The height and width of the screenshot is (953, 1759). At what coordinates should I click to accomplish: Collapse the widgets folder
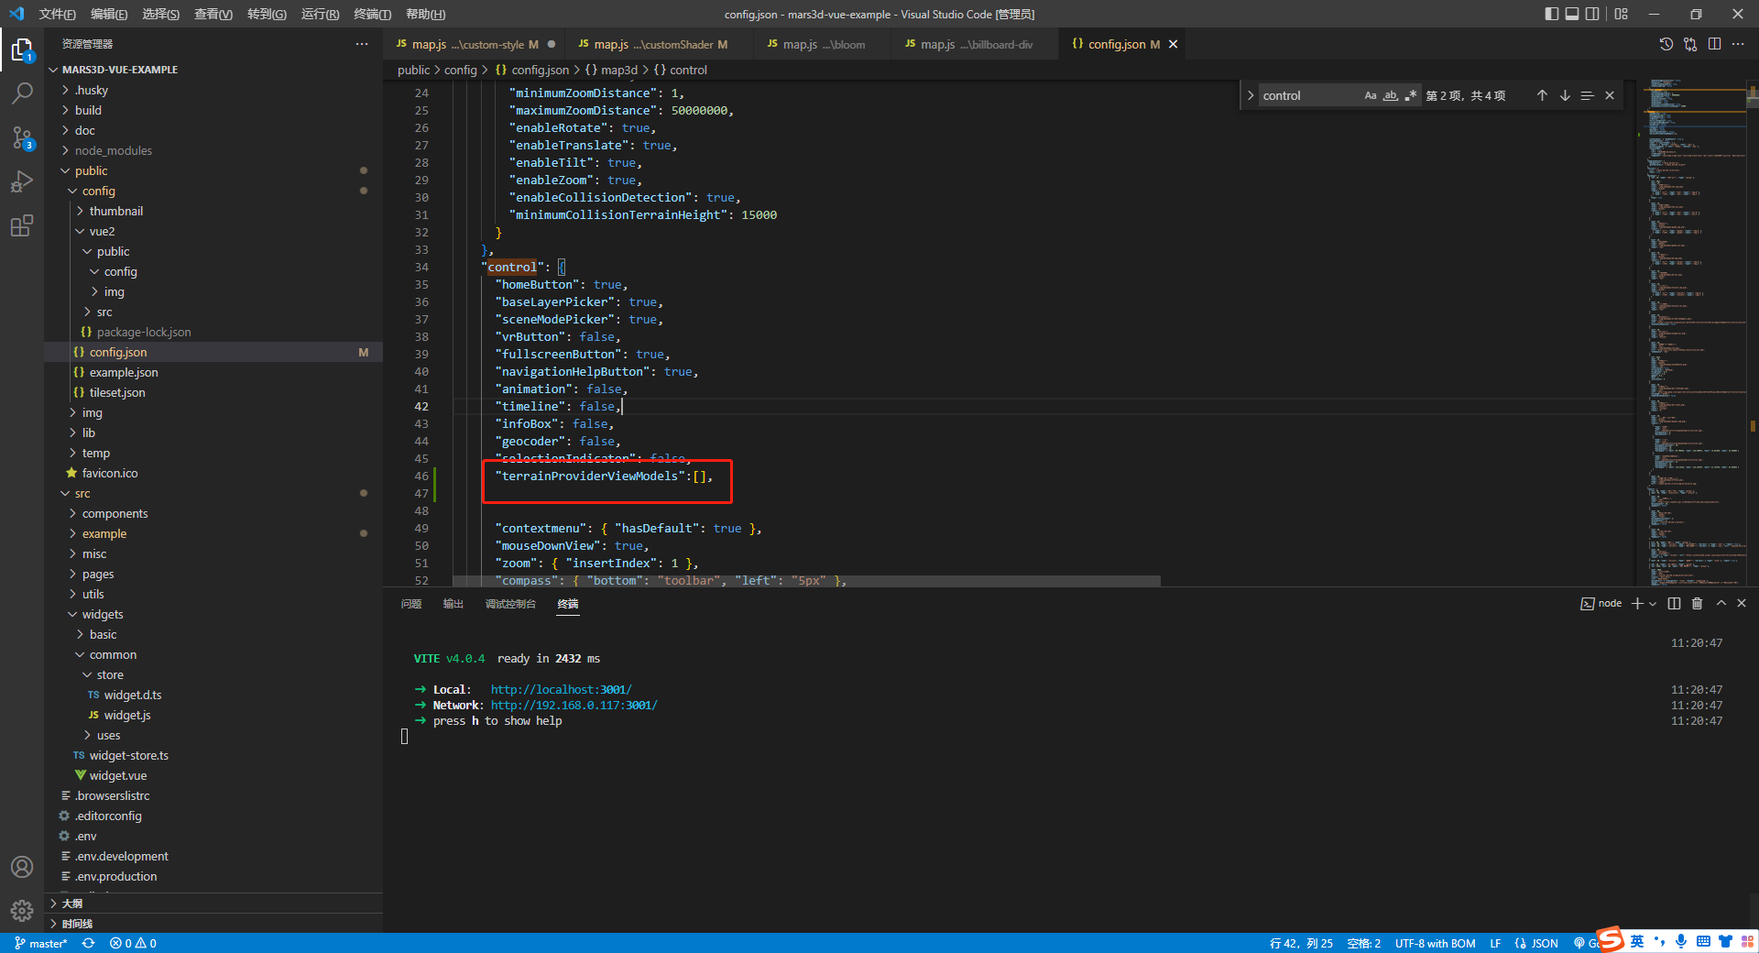(103, 614)
